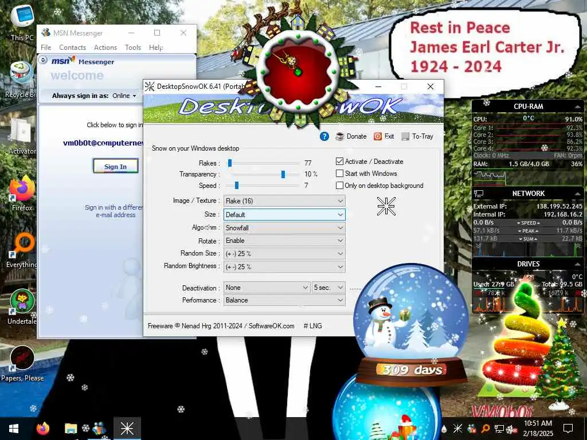Click the Donate label
Screen dimensions: 587x440
pyautogui.click(x=357, y=136)
